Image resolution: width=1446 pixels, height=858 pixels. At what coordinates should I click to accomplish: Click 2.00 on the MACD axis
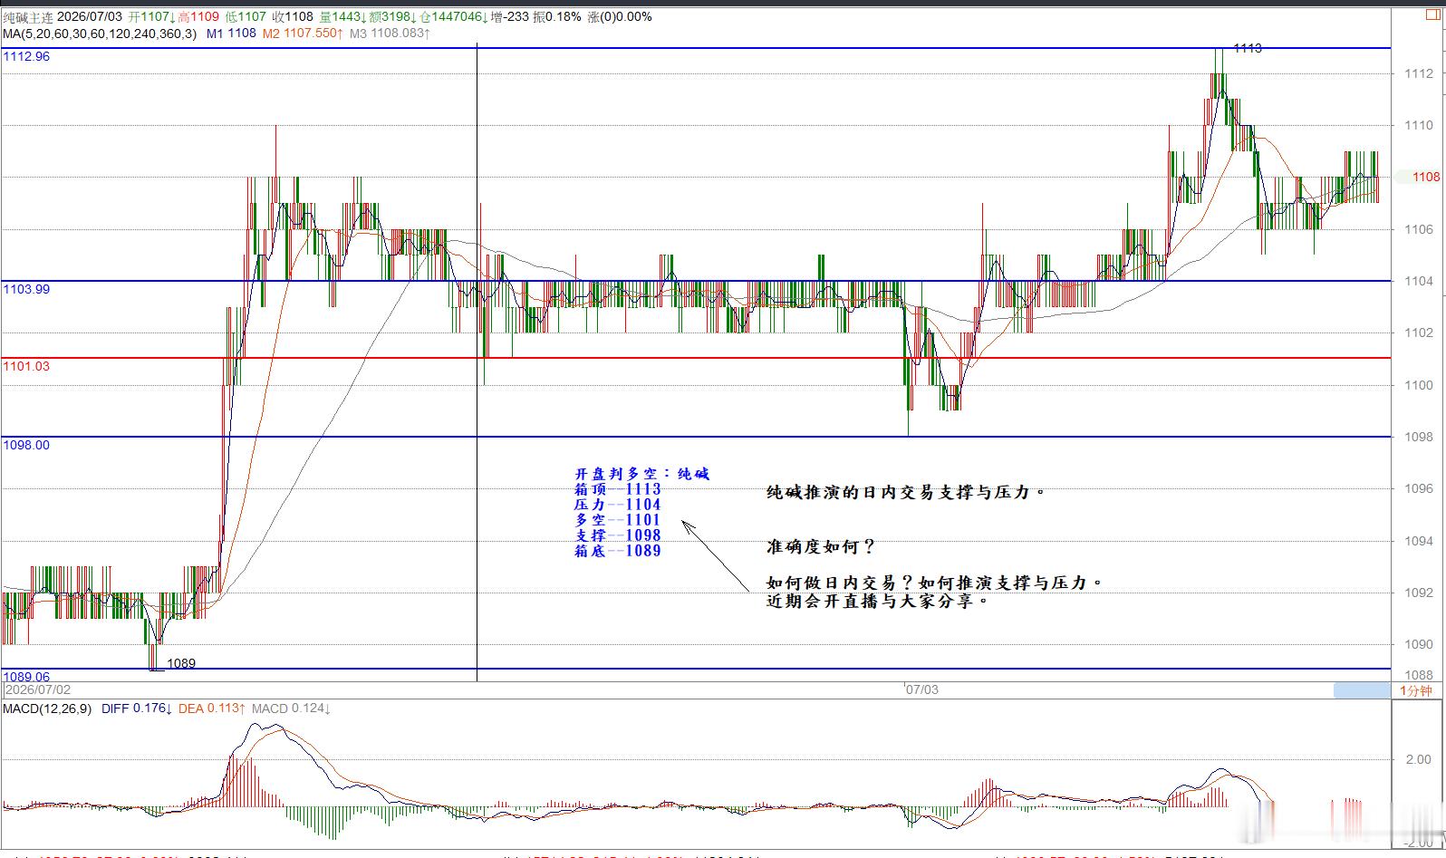point(1419,759)
